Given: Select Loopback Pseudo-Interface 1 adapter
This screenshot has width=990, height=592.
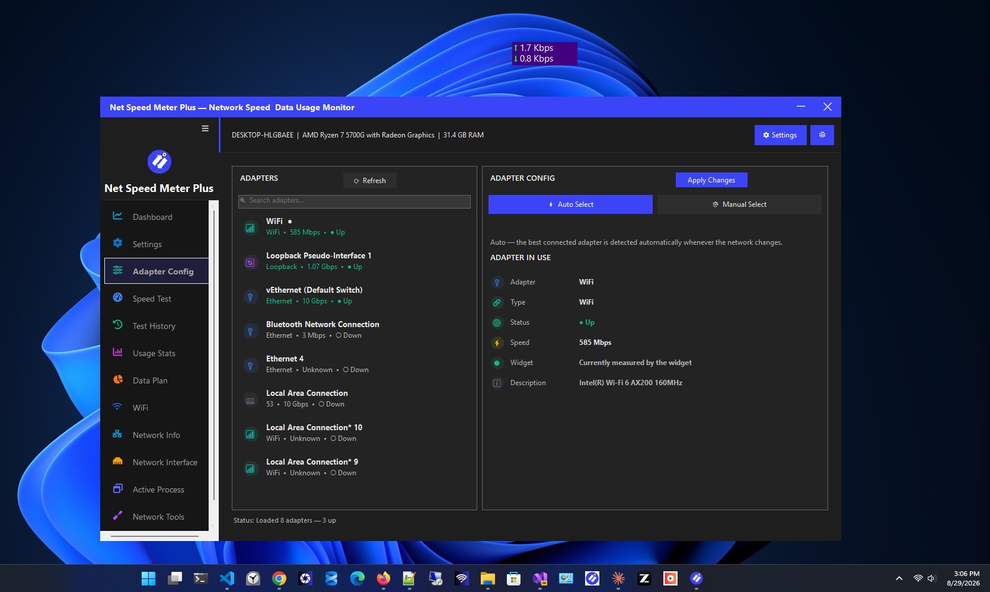Looking at the screenshot, I should (x=355, y=261).
